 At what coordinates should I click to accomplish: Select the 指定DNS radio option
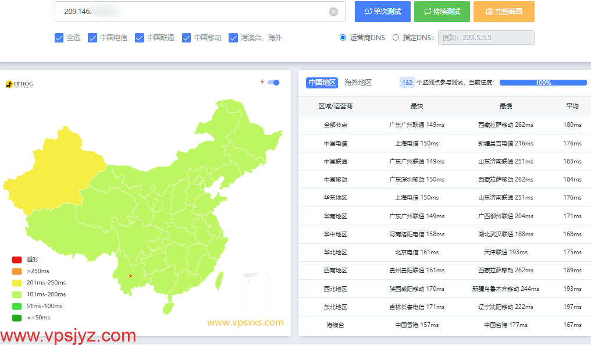(x=396, y=38)
